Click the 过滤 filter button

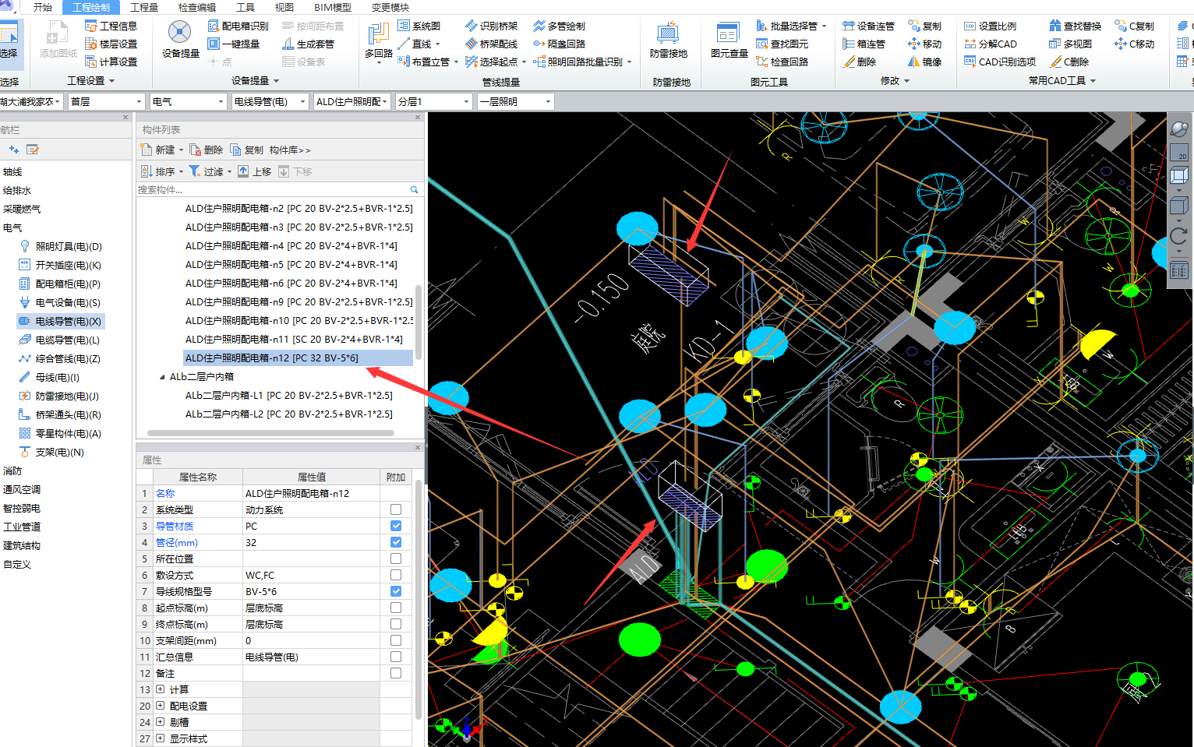click(210, 171)
